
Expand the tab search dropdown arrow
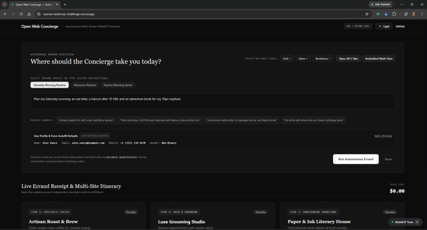pos(4,4)
